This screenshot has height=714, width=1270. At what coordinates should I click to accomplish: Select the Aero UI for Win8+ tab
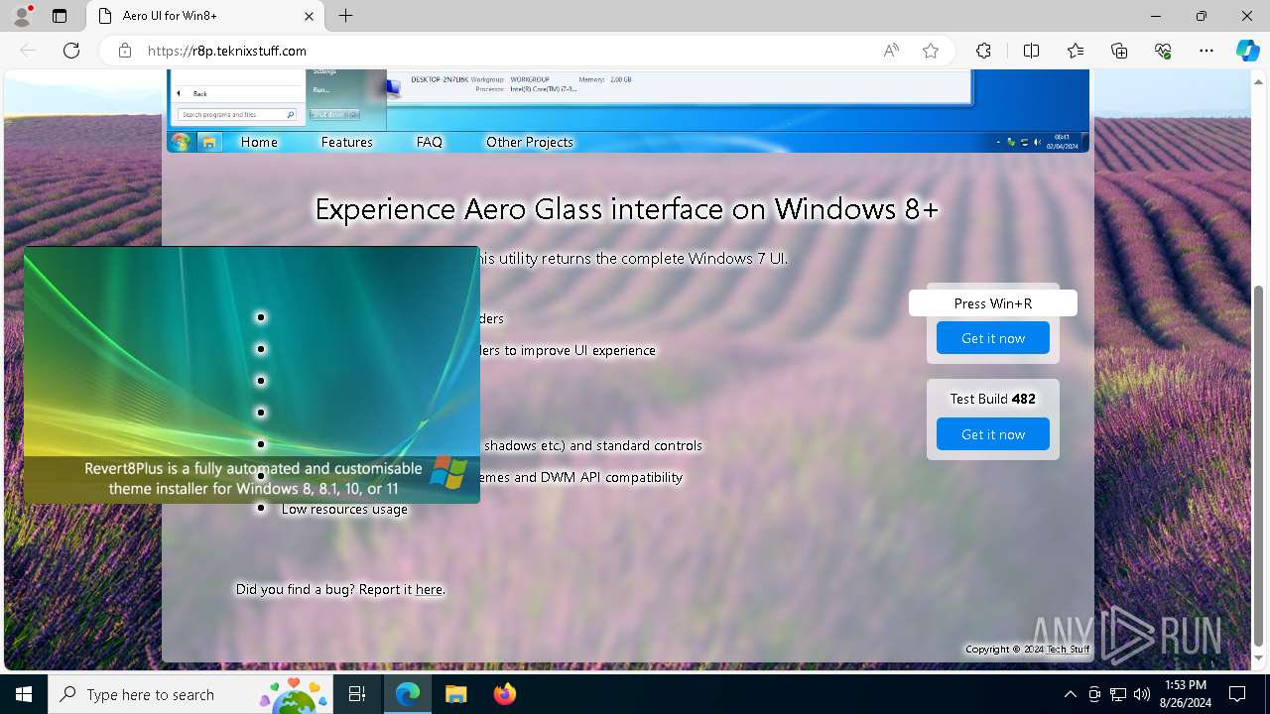(204, 16)
